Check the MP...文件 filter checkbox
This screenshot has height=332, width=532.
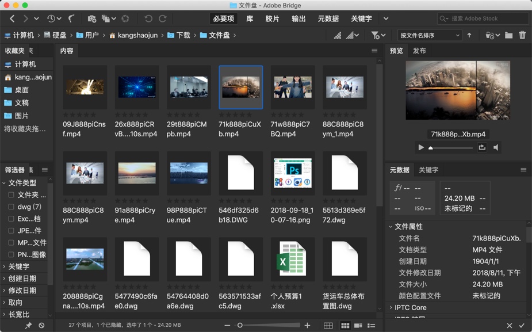pos(11,242)
